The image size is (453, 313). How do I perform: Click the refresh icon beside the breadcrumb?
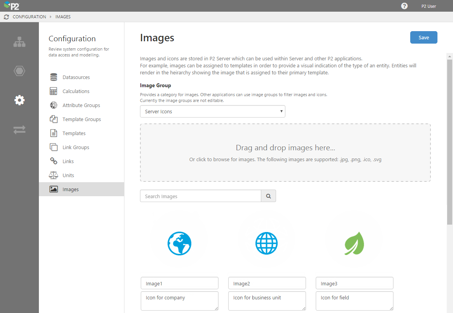[5, 17]
